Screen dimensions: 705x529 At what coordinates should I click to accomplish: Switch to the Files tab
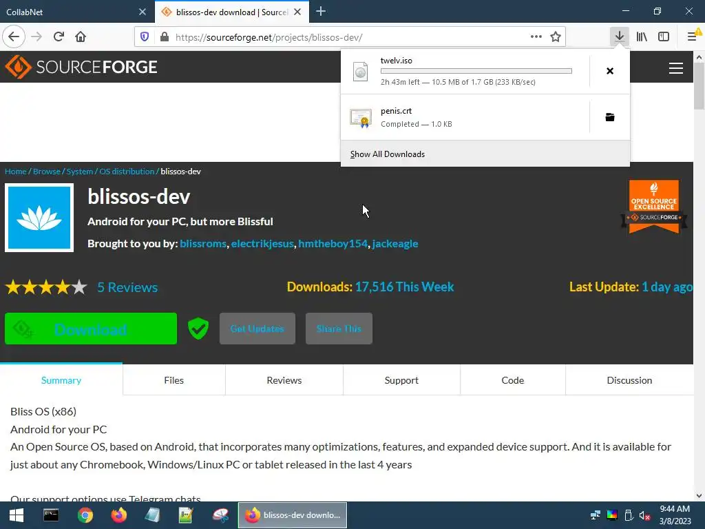174,380
